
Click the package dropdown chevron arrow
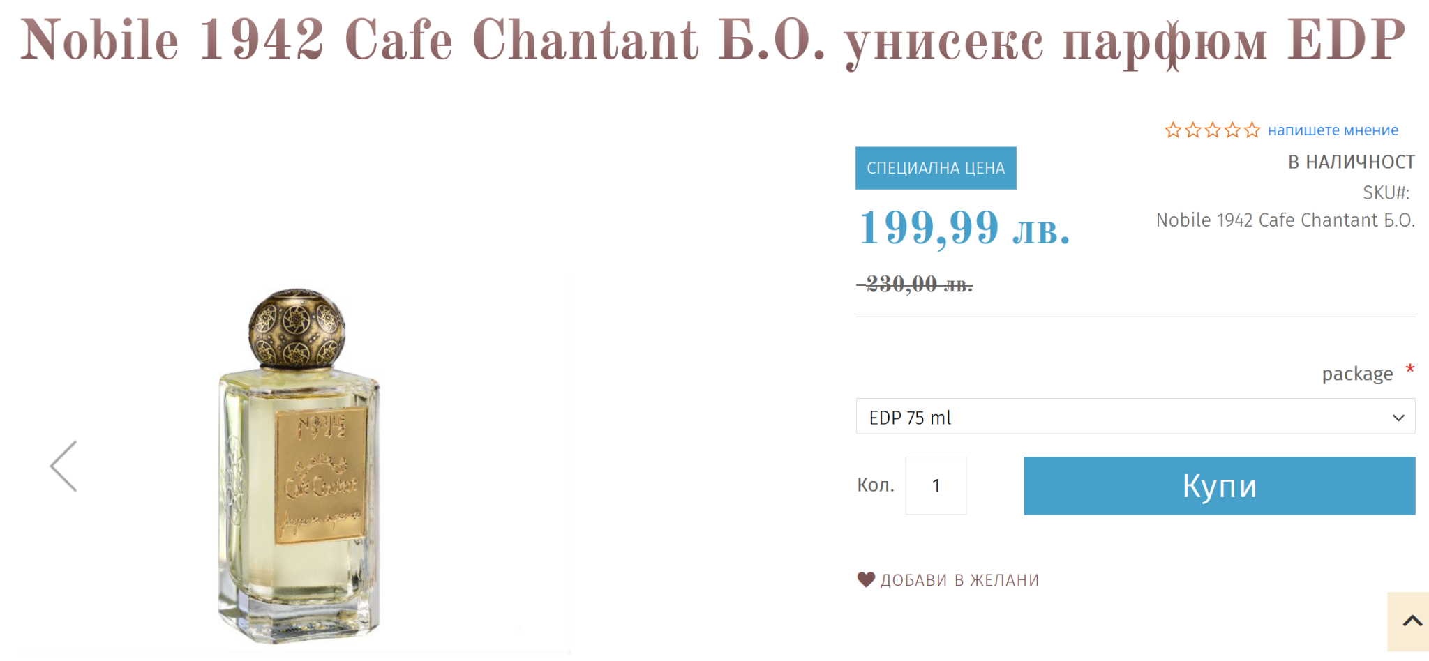click(x=1398, y=418)
